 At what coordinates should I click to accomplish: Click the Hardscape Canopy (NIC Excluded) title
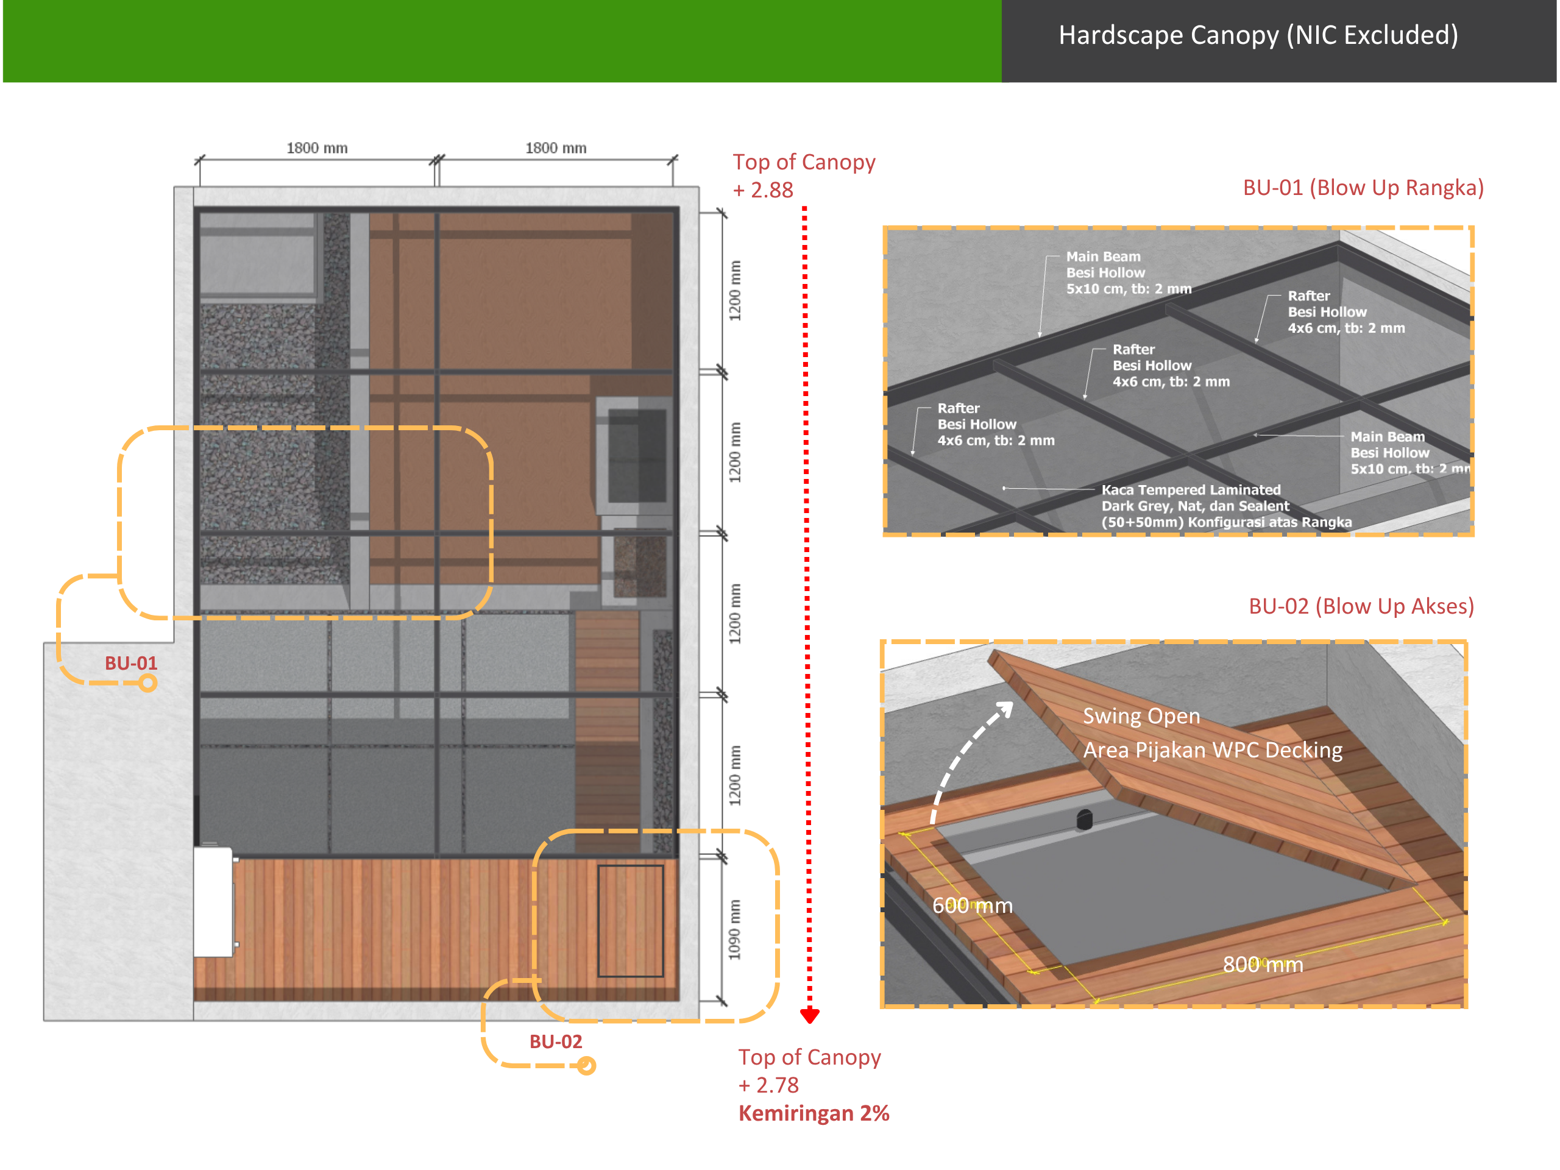[1258, 35]
